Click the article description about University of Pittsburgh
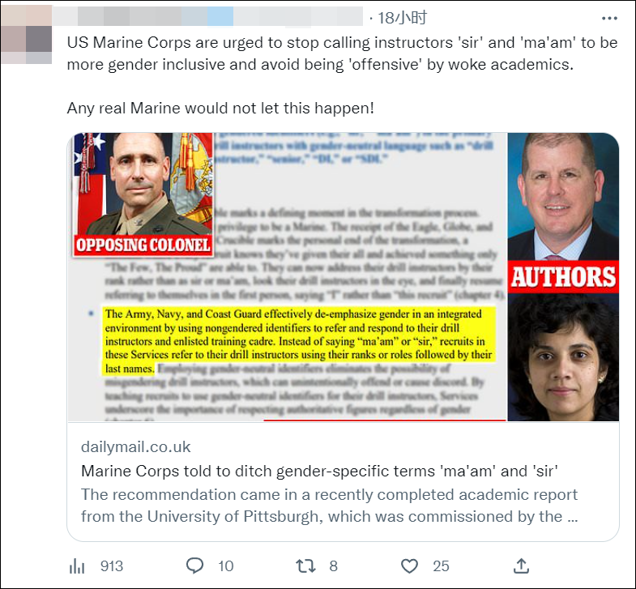This screenshot has height=589, width=636. tap(329, 506)
